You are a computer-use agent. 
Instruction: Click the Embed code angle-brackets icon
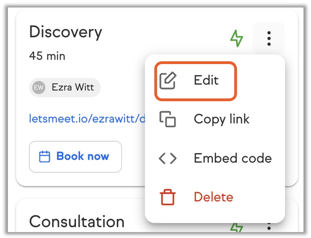pyautogui.click(x=168, y=158)
